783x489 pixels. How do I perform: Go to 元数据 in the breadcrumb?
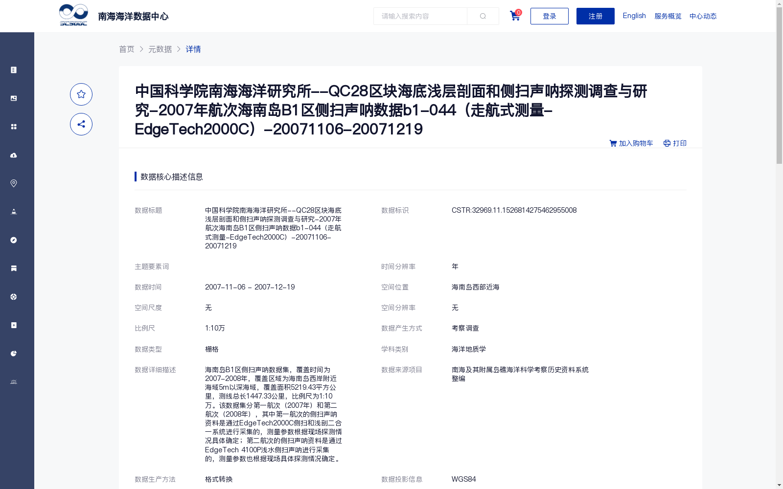[x=160, y=49]
